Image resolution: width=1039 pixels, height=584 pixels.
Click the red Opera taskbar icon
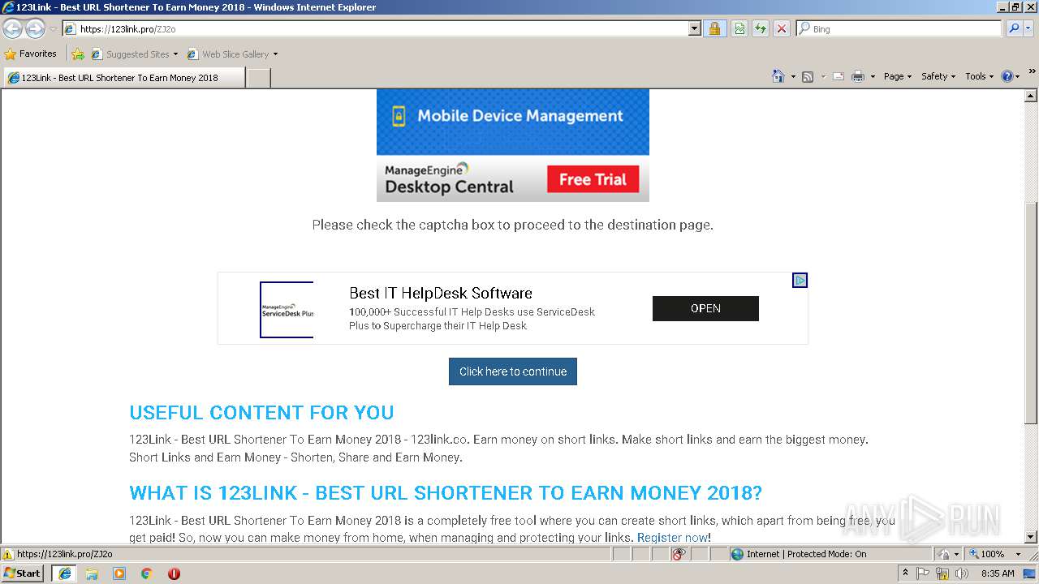tap(174, 573)
